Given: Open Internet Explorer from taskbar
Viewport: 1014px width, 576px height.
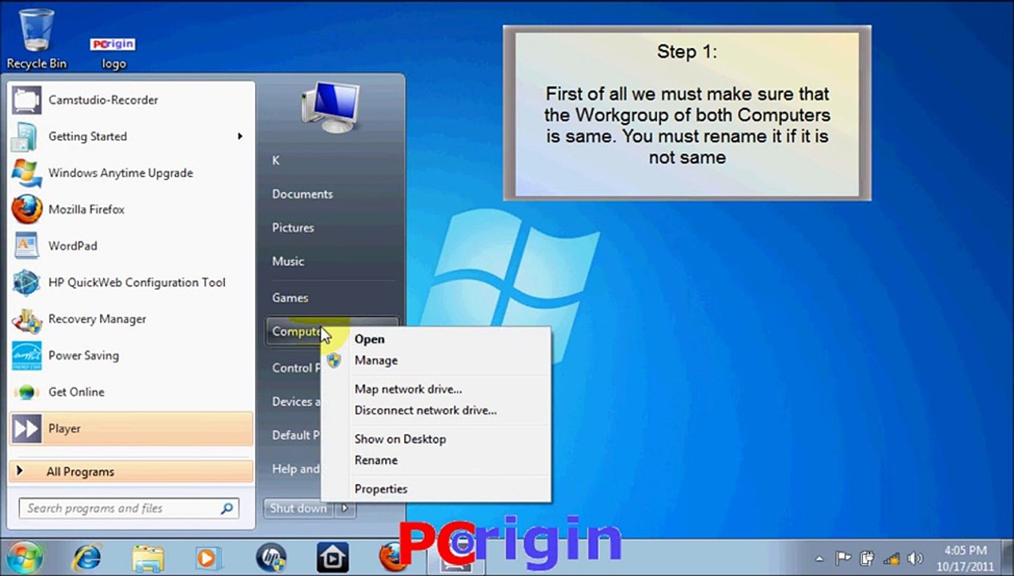Looking at the screenshot, I should 86,558.
